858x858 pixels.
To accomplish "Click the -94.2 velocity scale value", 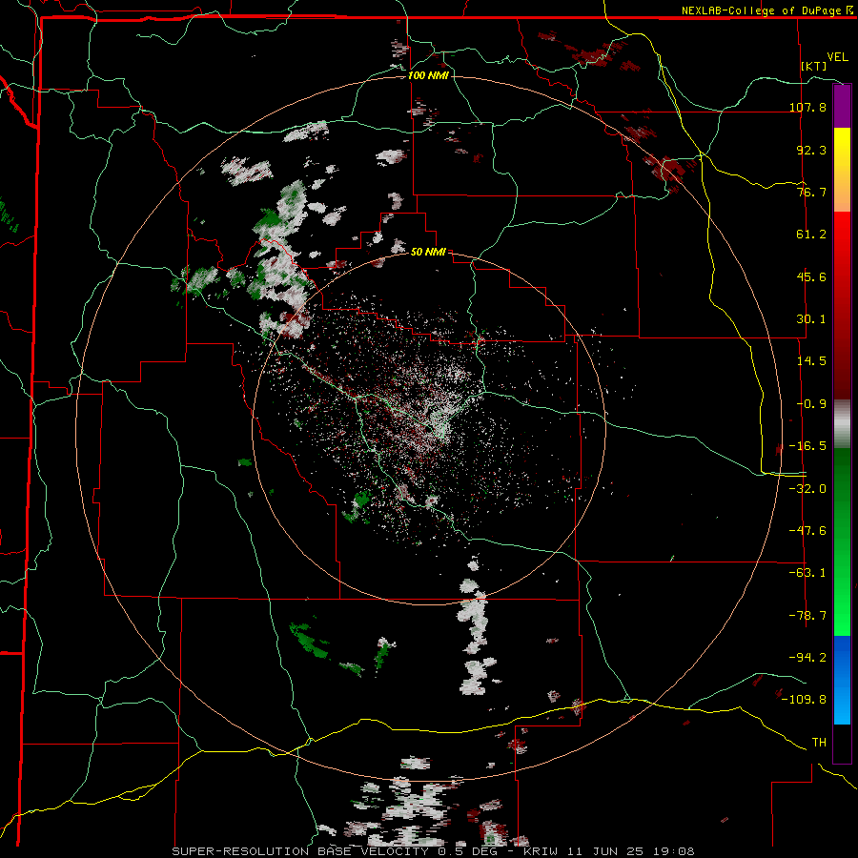I will pyautogui.click(x=807, y=657).
